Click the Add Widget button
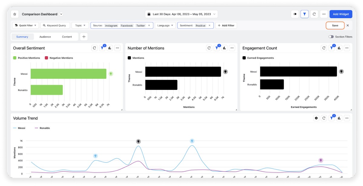Screen dimensions: 363x186 tap(341, 14)
